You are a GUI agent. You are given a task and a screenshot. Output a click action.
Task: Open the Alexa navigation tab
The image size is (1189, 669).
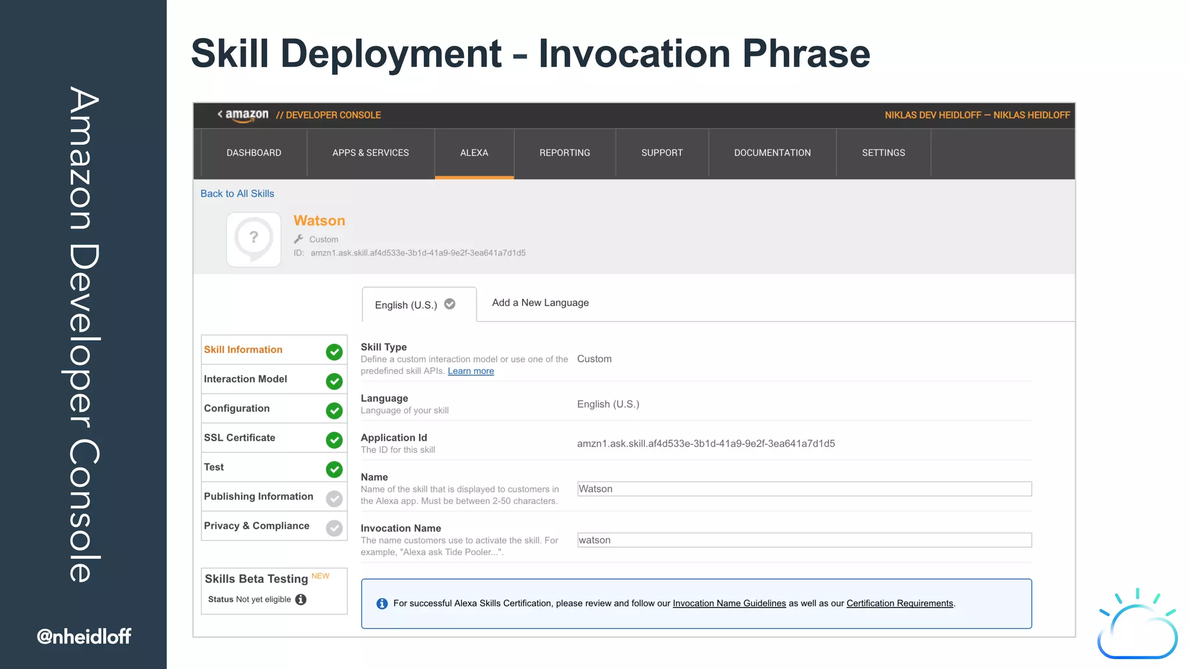click(474, 153)
